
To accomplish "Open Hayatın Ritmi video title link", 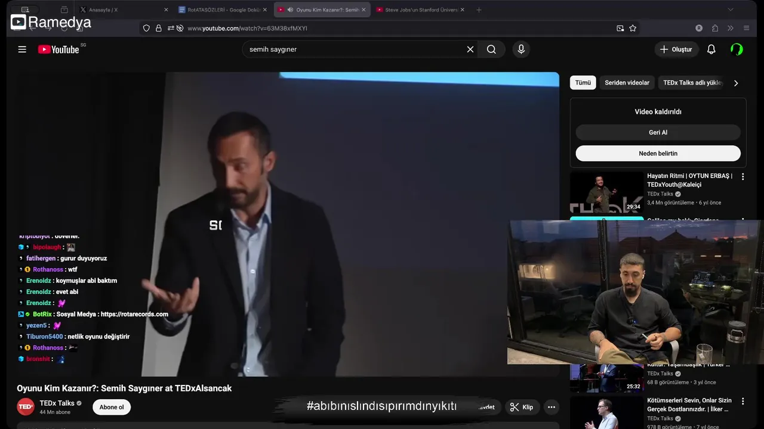I will (x=689, y=180).
